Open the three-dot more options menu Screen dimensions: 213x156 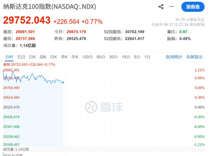171,6
